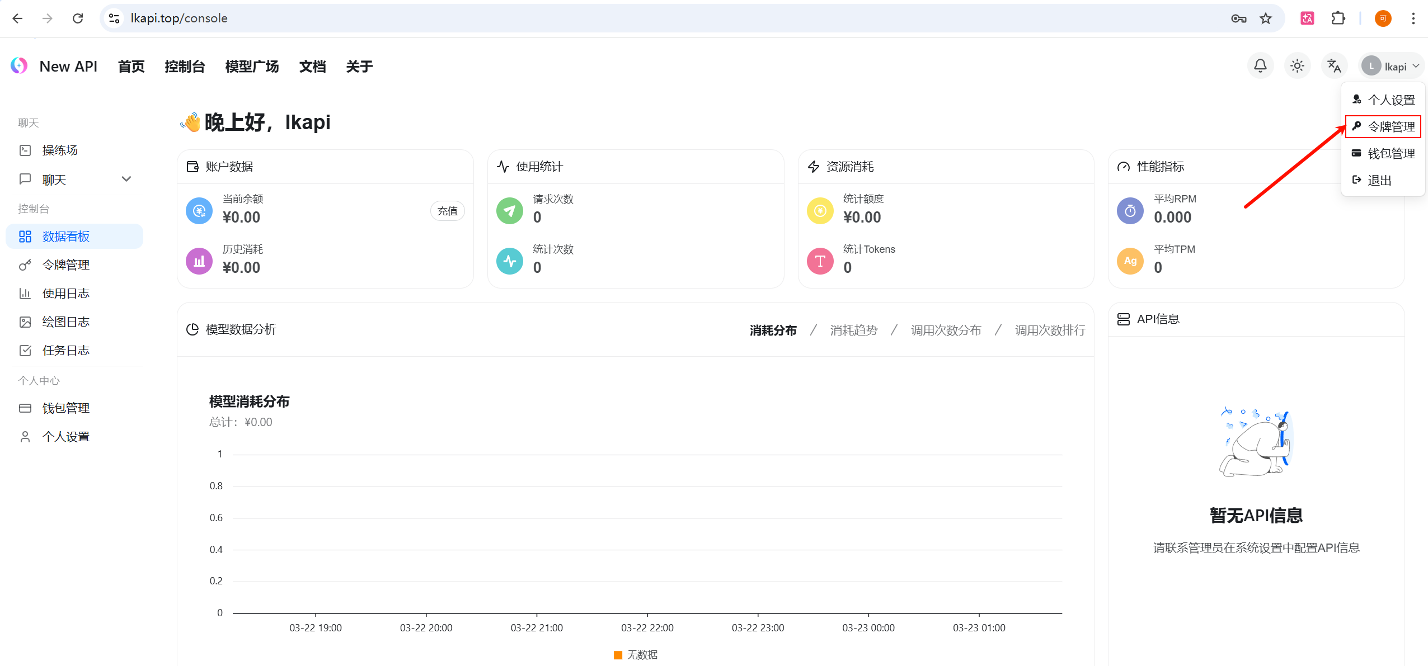Click the password key icon in address bar
Image resolution: width=1428 pixels, height=666 pixels.
click(x=1238, y=18)
